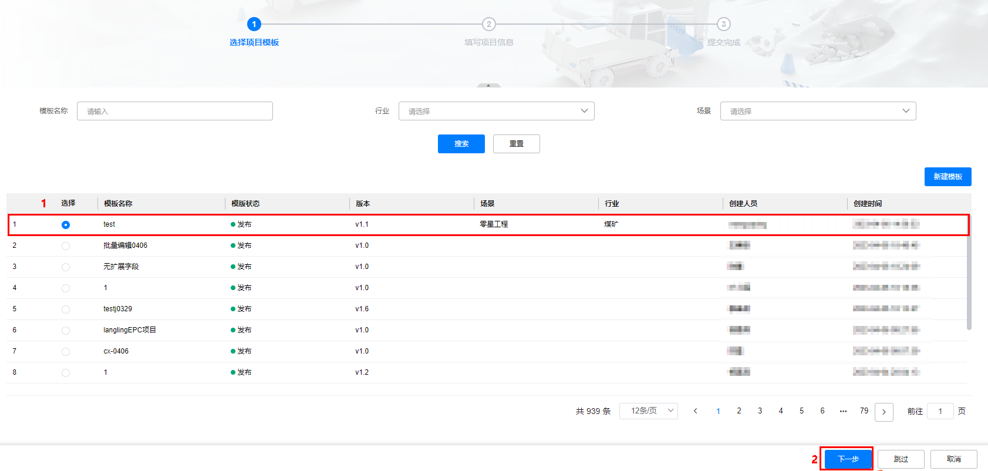This screenshot has width=988, height=471.
Task: Go to page 2 in pagination
Action: (739, 411)
